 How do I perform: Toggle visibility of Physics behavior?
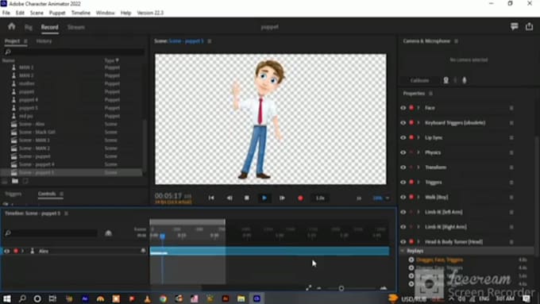(403, 152)
